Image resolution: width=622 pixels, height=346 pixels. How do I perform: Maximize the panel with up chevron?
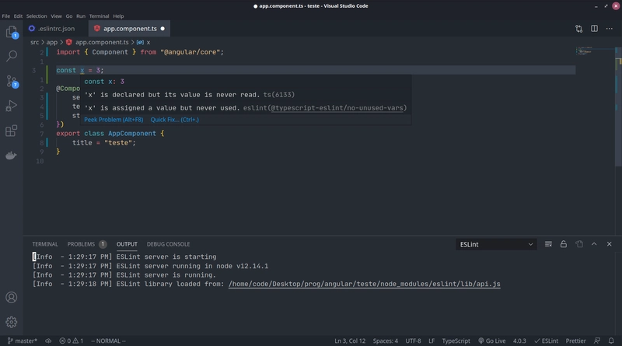tap(594, 244)
